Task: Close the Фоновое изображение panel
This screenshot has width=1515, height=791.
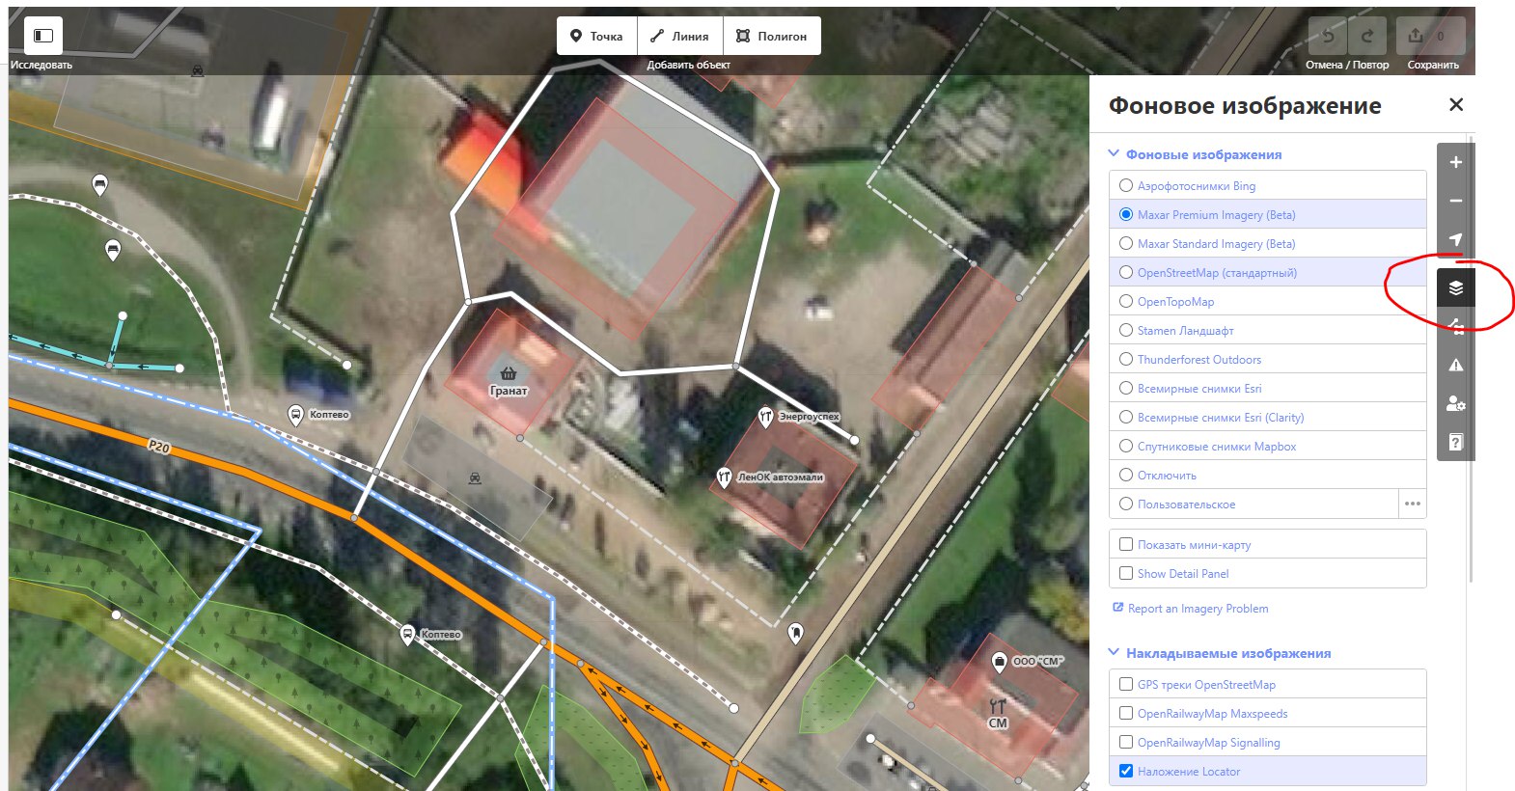Action: pos(1456,104)
